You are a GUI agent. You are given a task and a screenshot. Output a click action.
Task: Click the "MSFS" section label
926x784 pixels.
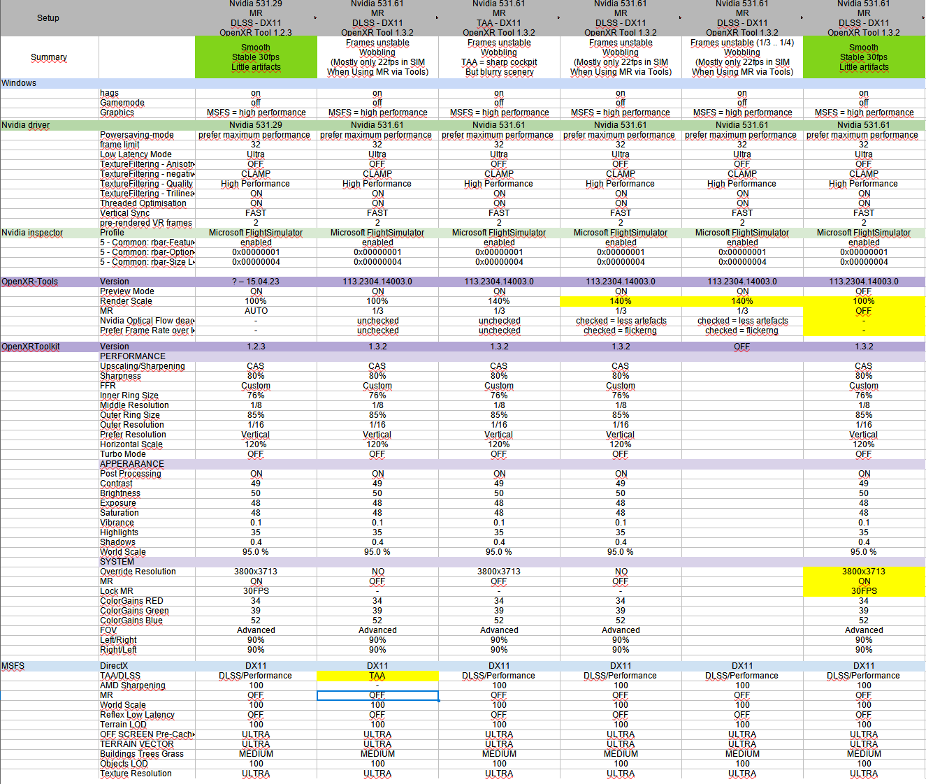(x=13, y=666)
